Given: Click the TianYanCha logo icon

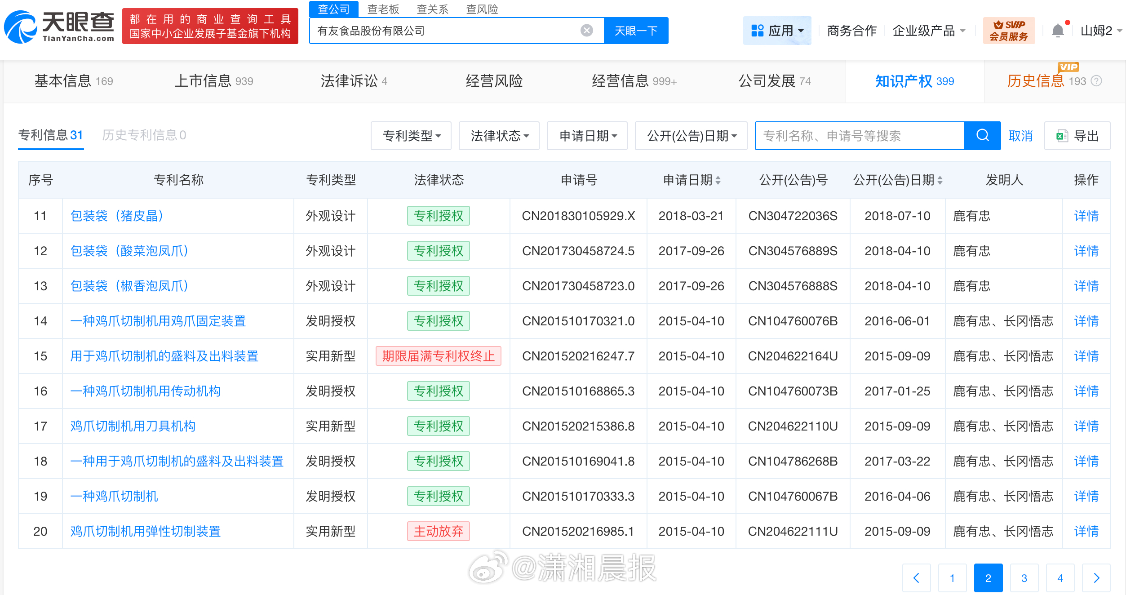Looking at the screenshot, I should (20, 27).
